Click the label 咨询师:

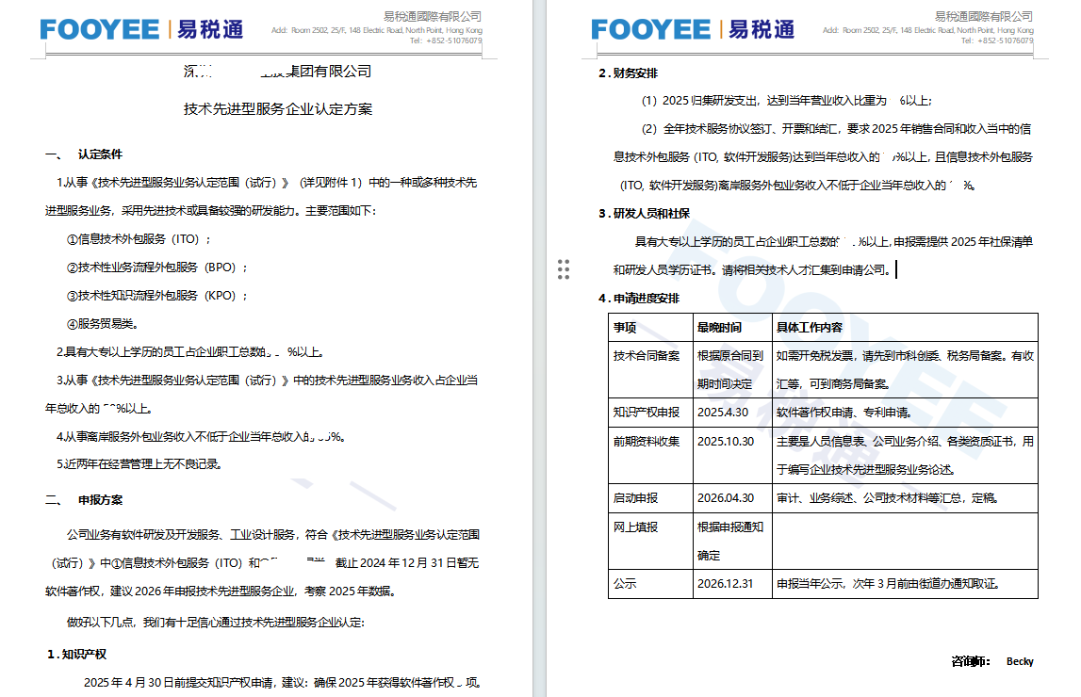[971, 661]
